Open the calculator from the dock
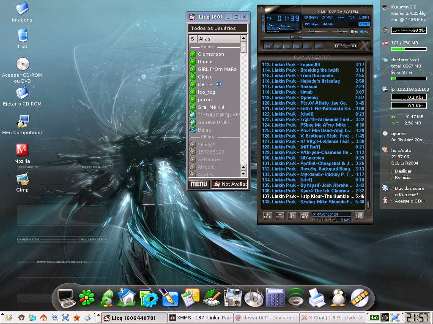 click(275, 298)
